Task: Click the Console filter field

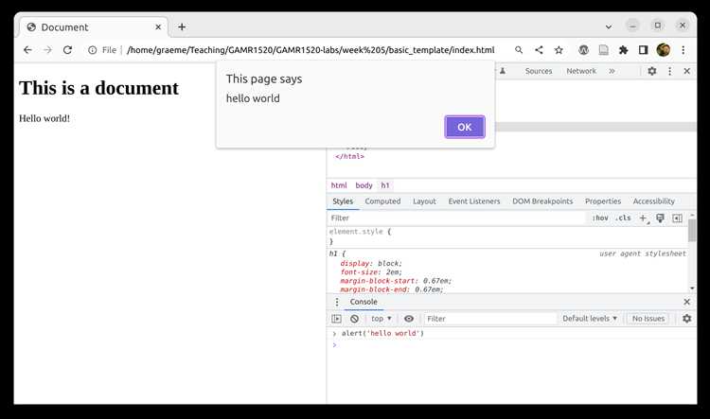Action: click(x=490, y=319)
